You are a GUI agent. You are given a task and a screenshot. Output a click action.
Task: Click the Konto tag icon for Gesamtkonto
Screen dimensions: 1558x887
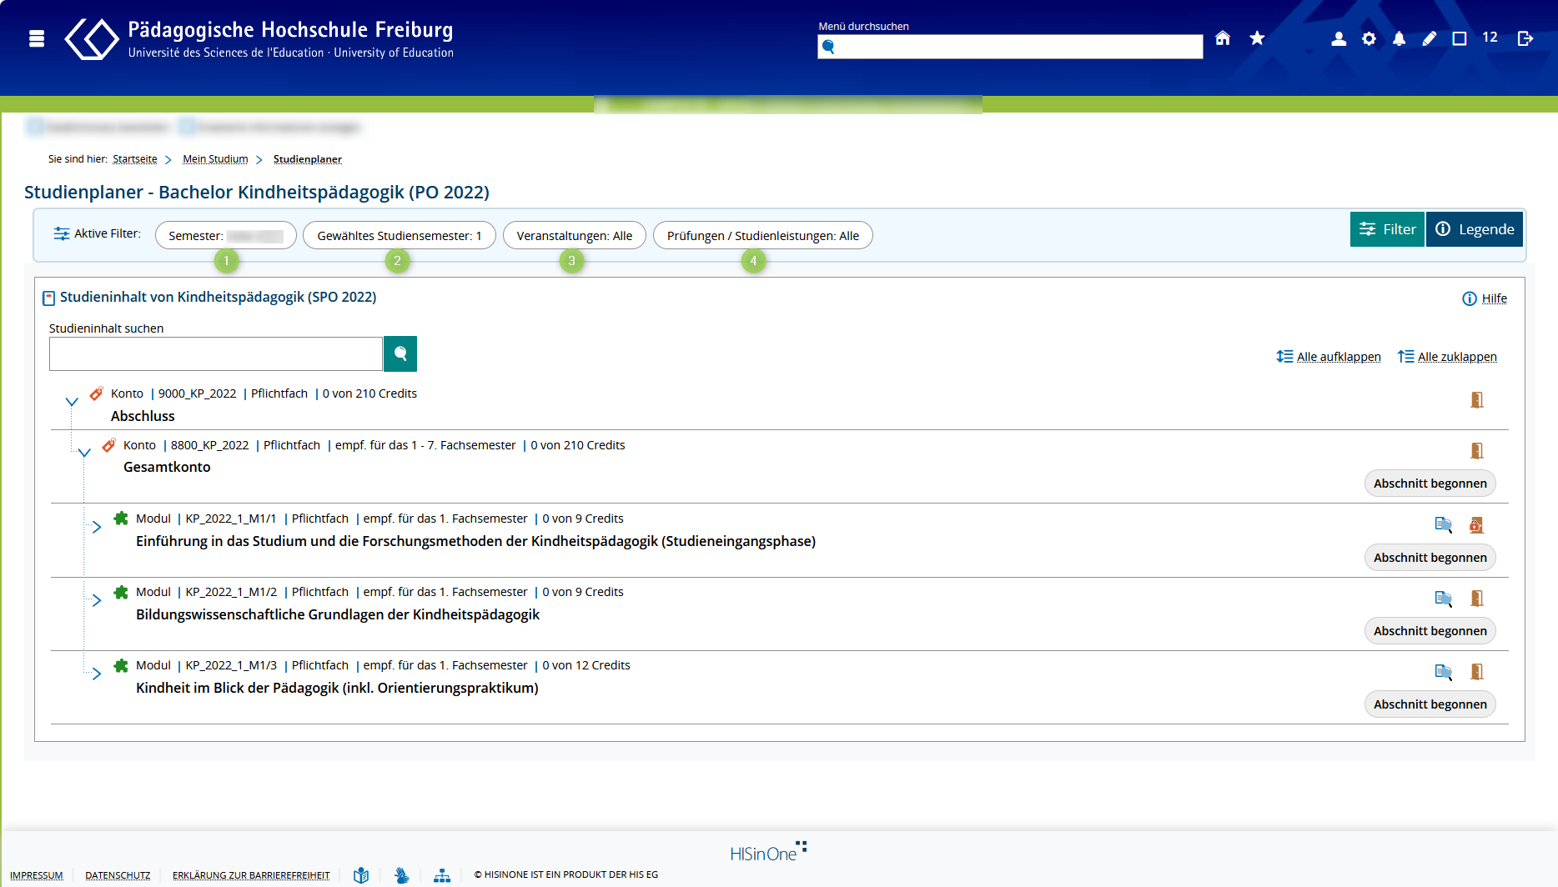tap(109, 444)
